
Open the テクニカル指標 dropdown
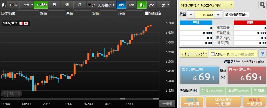[x=101, y=5]
